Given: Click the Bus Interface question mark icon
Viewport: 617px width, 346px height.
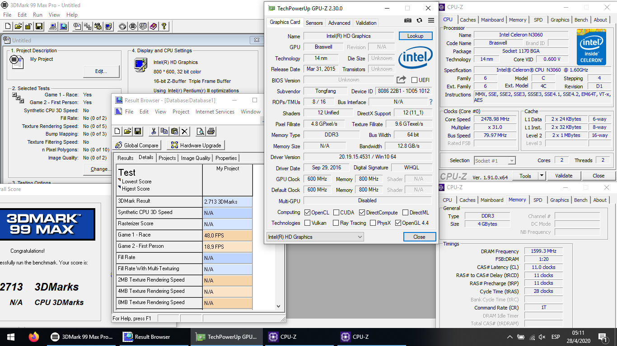Looking at the screenshot, I should [430, 102].
